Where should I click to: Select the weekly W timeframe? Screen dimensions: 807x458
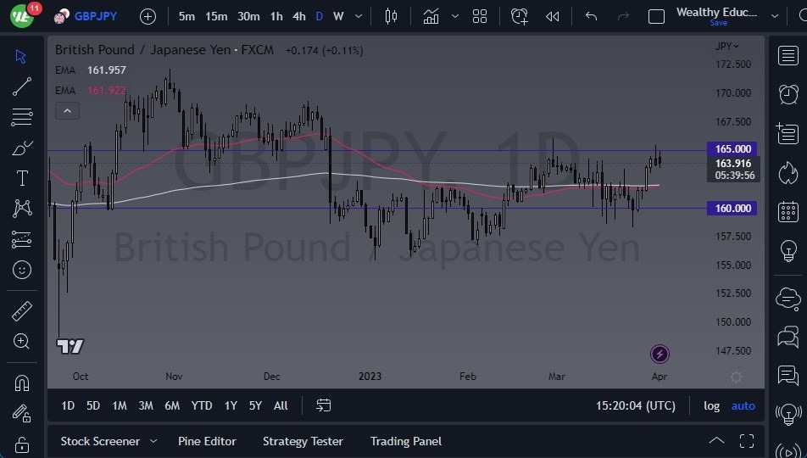(x=338, y=16)
